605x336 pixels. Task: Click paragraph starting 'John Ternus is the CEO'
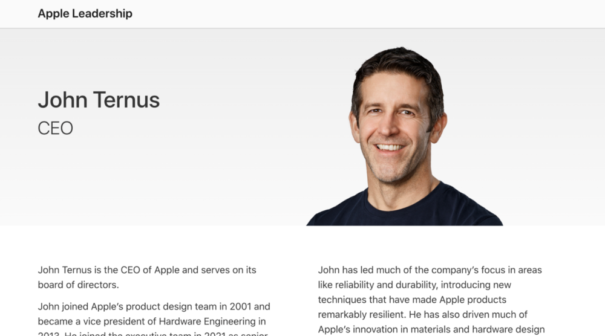coord(147,277)
